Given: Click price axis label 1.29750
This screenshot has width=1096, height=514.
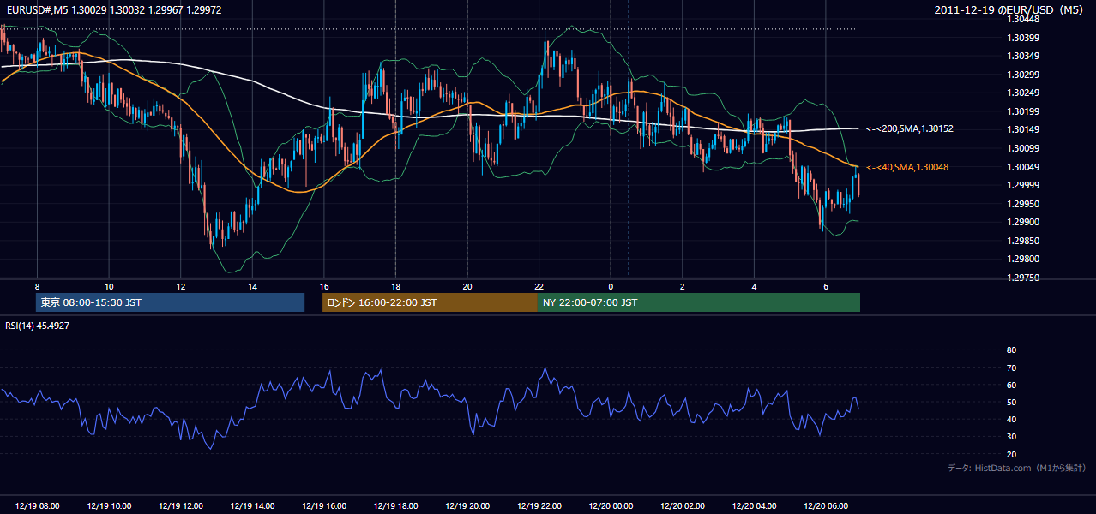Looking at the screenshot, I should tap(1022, 278).
